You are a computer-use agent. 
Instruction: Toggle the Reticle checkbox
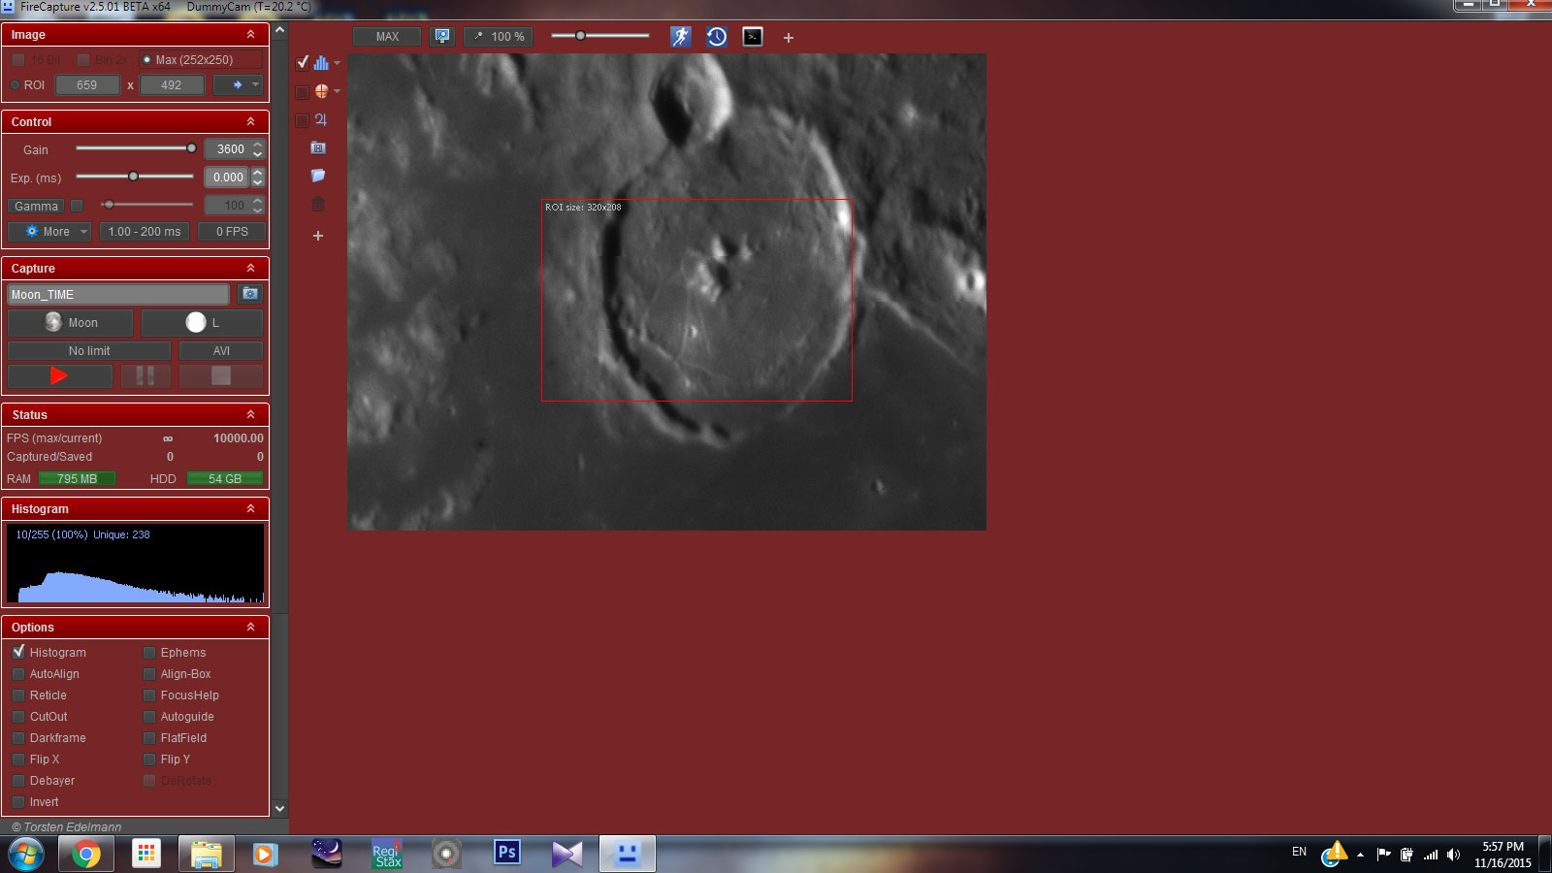[18, 695]
